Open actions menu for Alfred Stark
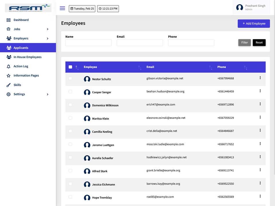This screenshot has width=275, height=206. point(260,170)
